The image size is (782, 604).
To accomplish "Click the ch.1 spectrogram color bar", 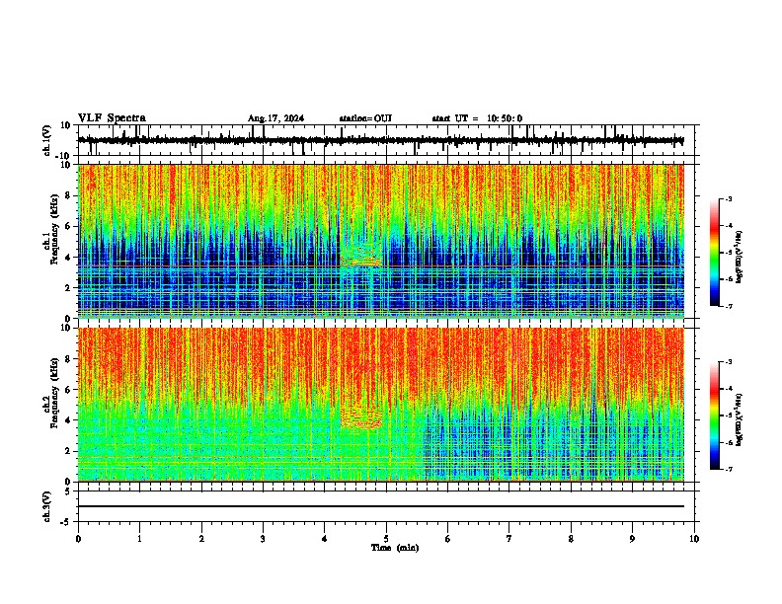I will tap(715, 253).
